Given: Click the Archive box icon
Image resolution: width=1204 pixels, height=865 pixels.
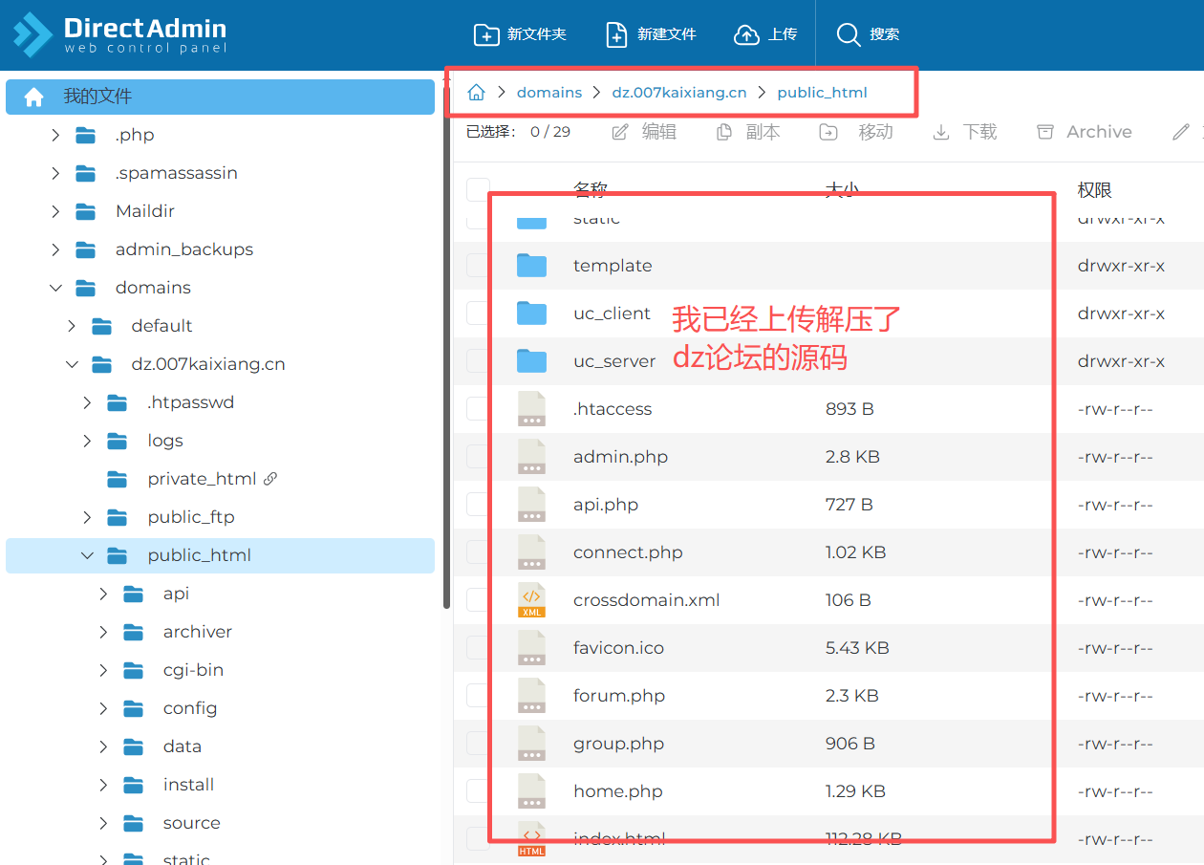Looking at the screenshot, I should click(1046, 132).
